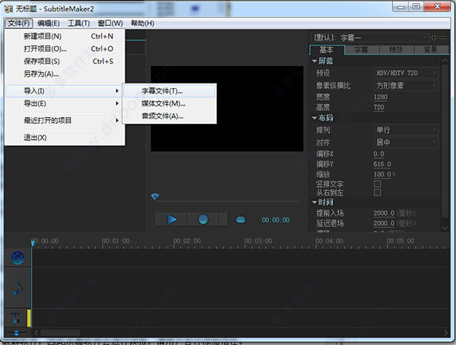Click the 偏移Y value 616.0
Viewport: 456px width, 345px height.
[x=382, y=164]
